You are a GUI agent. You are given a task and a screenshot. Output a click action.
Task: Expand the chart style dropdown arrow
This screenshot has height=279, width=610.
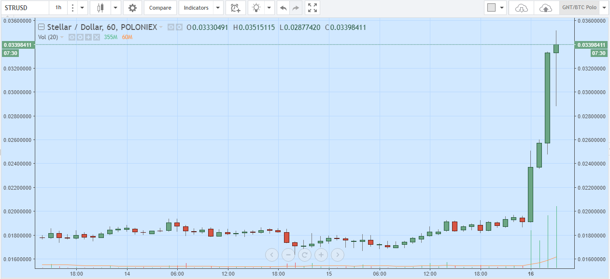click(115, 8)
